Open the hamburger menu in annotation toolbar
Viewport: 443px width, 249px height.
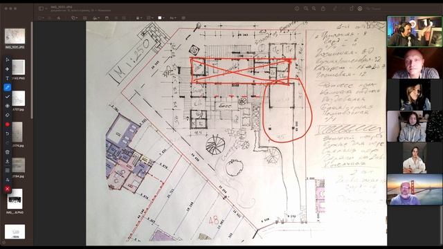(8, 171)
